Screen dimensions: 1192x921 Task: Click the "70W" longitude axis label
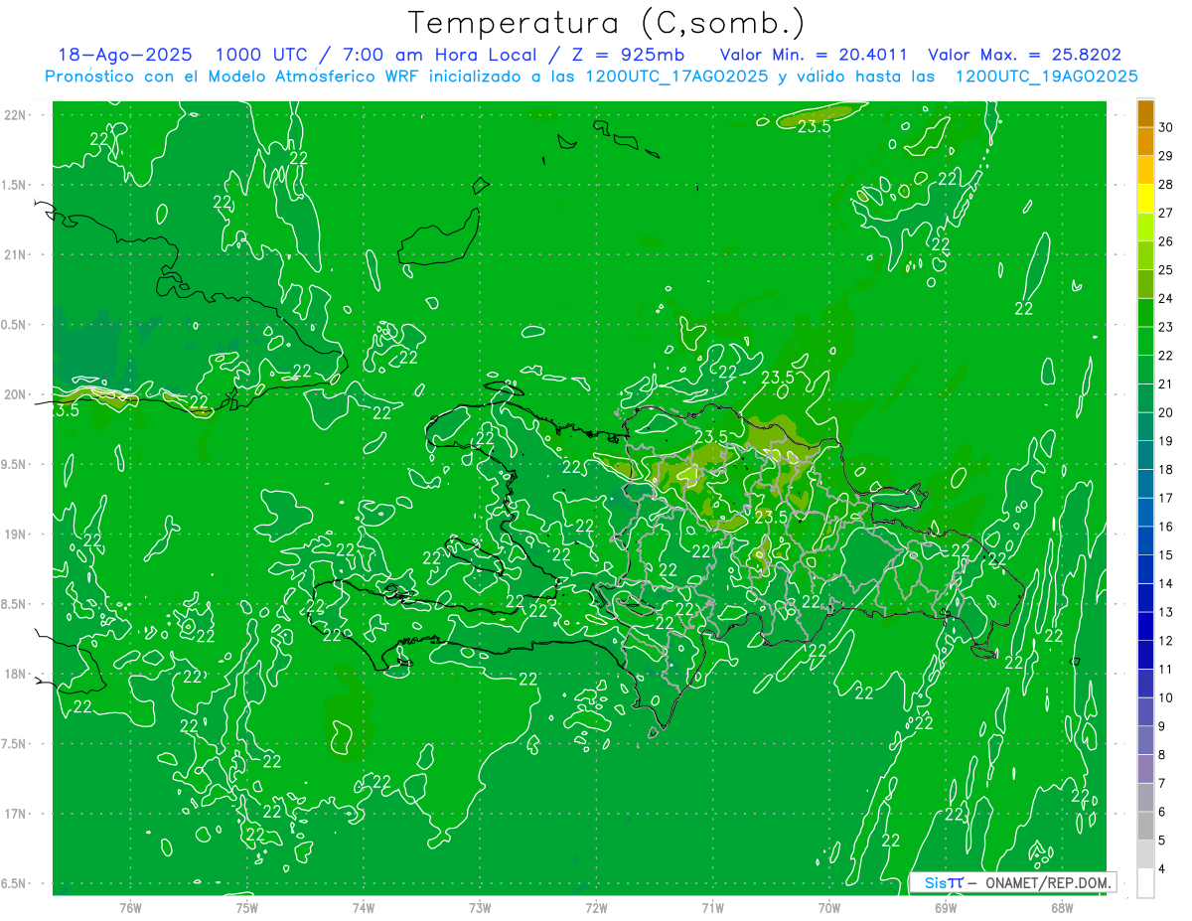[x=828, y=908]
